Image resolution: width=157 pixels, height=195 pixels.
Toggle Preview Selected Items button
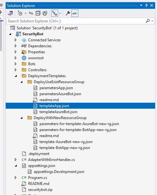(x=75, y=13)
